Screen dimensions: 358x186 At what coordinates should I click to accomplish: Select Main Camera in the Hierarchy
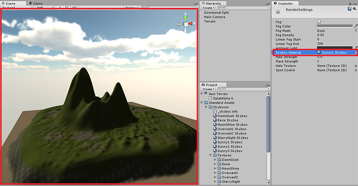click(x=214, y=17)
